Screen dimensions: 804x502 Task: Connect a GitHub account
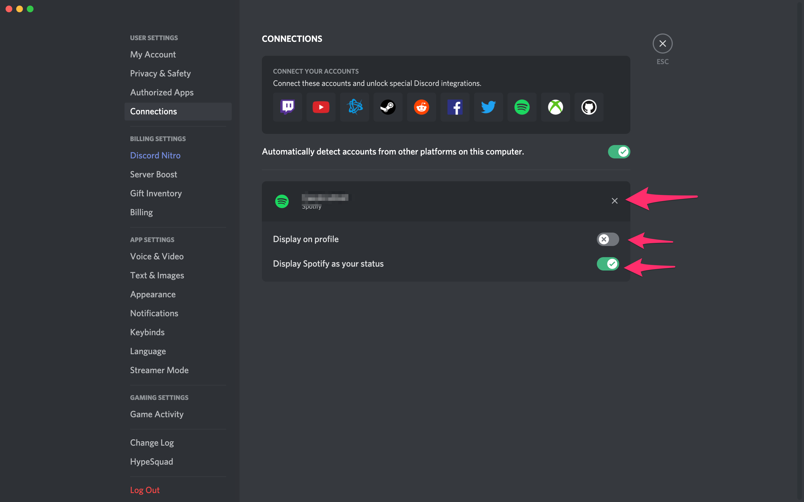tap(589, 107)
